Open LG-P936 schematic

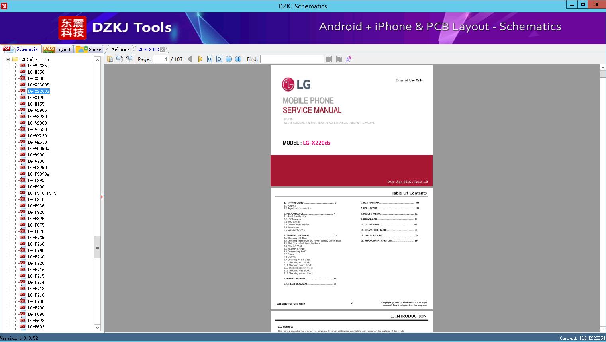point(36,206)
